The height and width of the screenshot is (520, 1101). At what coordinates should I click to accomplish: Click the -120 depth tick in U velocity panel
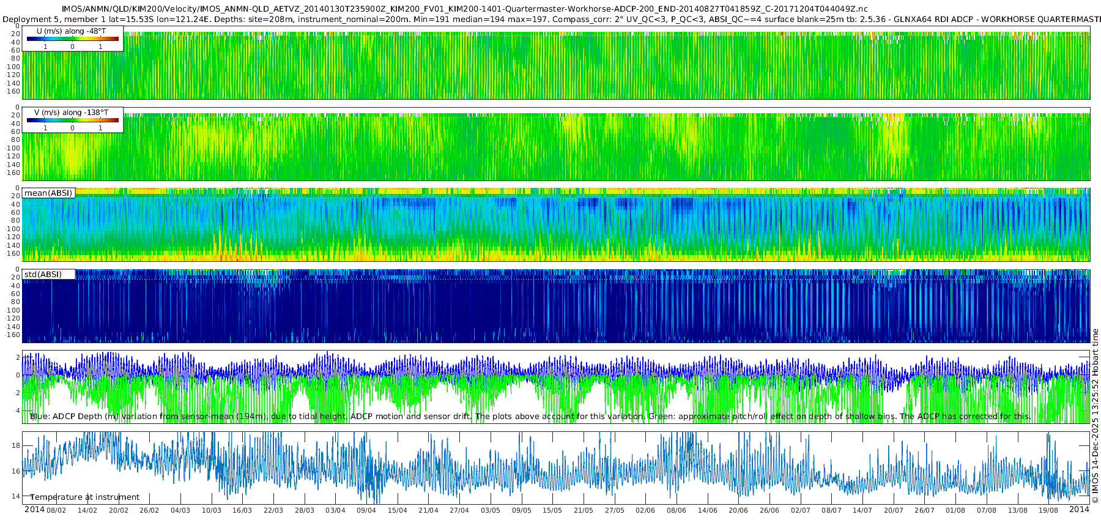13,75
